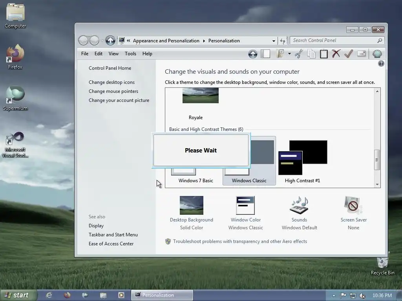This screenshot has height=301, width=402.
Task: Expand the folder options dropdown arrow
Action: tap(289, 54)
